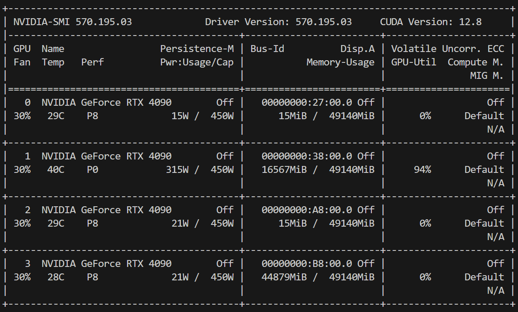Click bus ID 00000000:38:00.0
The image size is (518, 312).
[307, 156]
